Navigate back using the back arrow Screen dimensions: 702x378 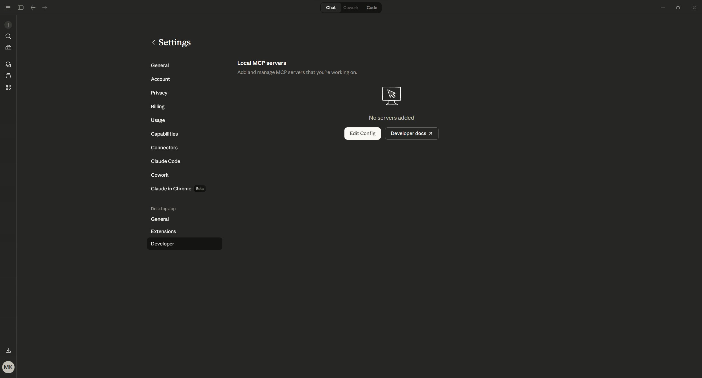[33, 7]
